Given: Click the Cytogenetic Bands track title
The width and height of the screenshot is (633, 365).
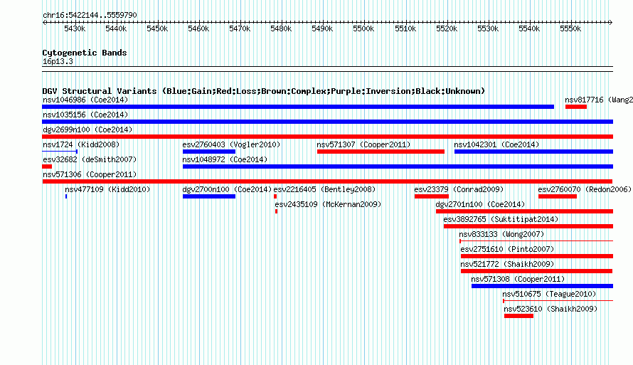Looking at the screenshot, I should 85,53.
